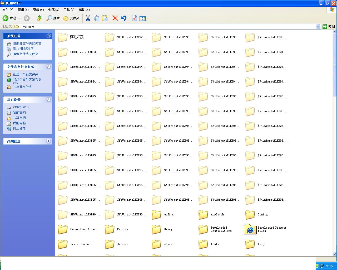This screenshot has width=337, height=270.
Task: Open 我的电脑 in other places
Action: click(x=19, y=123)
